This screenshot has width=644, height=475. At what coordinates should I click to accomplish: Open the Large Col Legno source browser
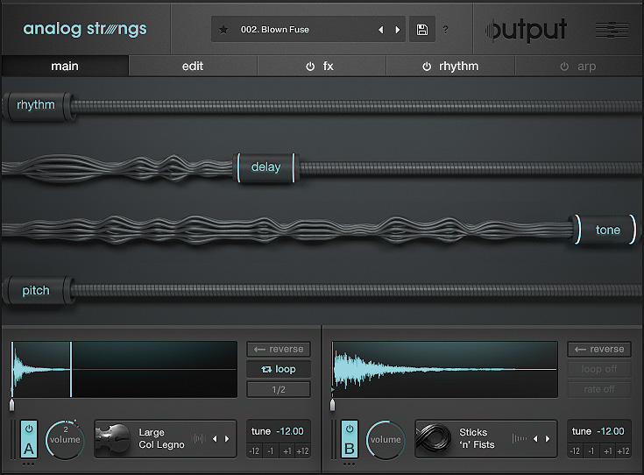tap(166, 439)
